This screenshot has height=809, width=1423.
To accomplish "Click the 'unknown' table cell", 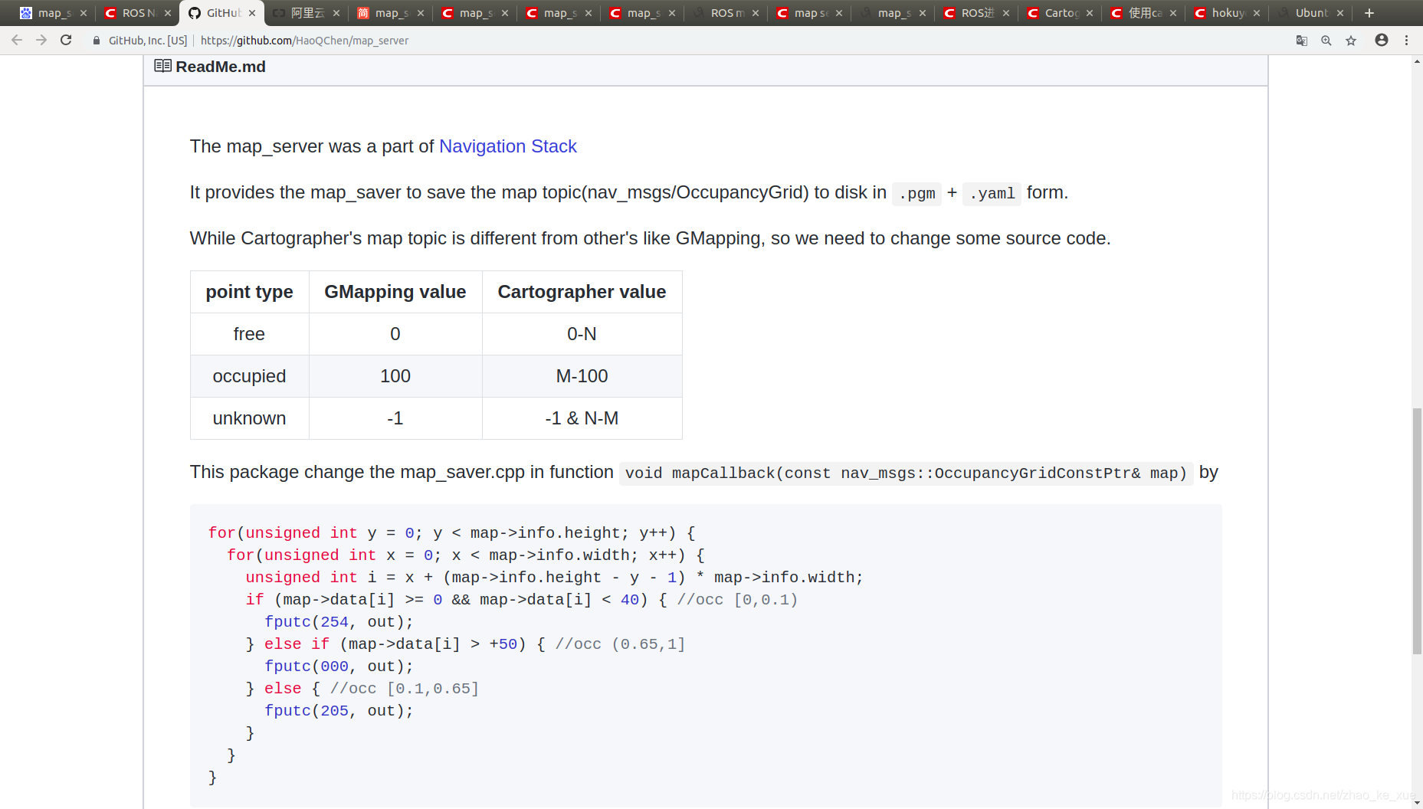I will (249, 418).
